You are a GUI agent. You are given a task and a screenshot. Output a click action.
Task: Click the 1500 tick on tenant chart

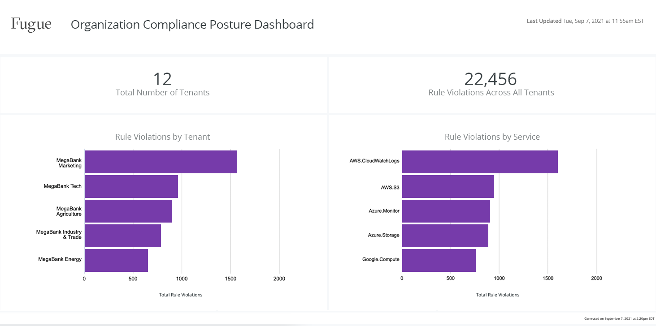(x=230, y=279)
